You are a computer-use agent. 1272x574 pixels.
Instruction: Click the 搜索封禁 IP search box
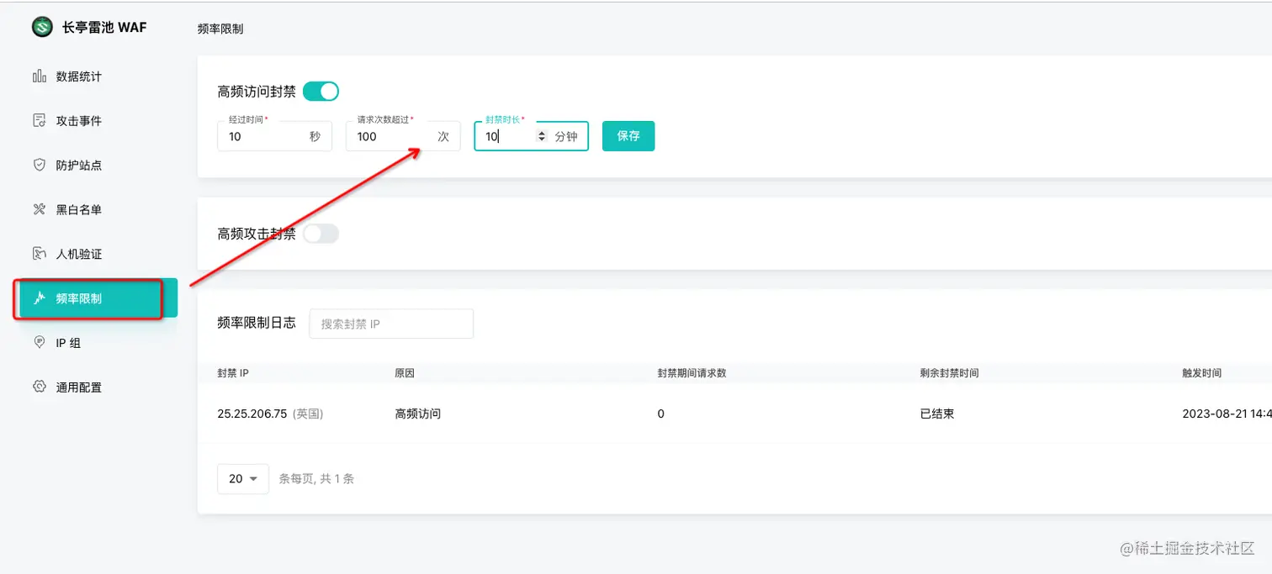pos(391,324)
